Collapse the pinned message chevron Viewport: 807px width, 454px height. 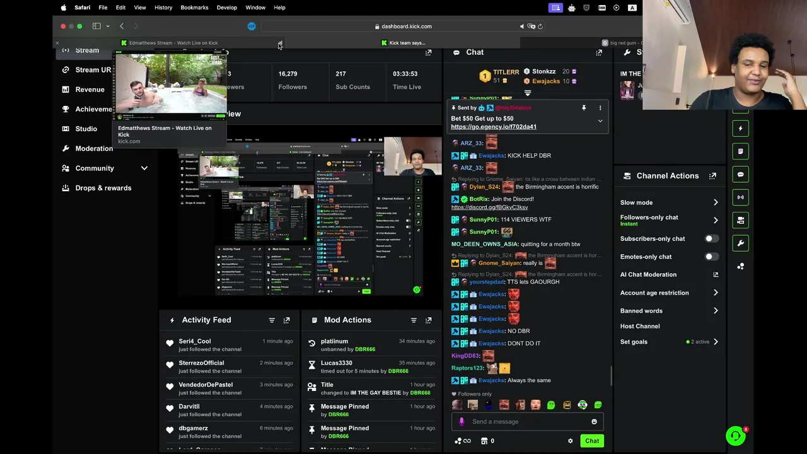point(600,121)
